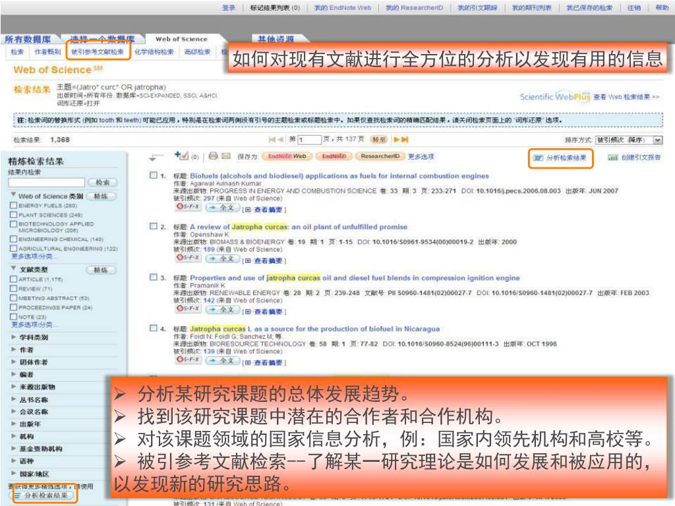Open the 化学结构检索 sub-tab

154,51
